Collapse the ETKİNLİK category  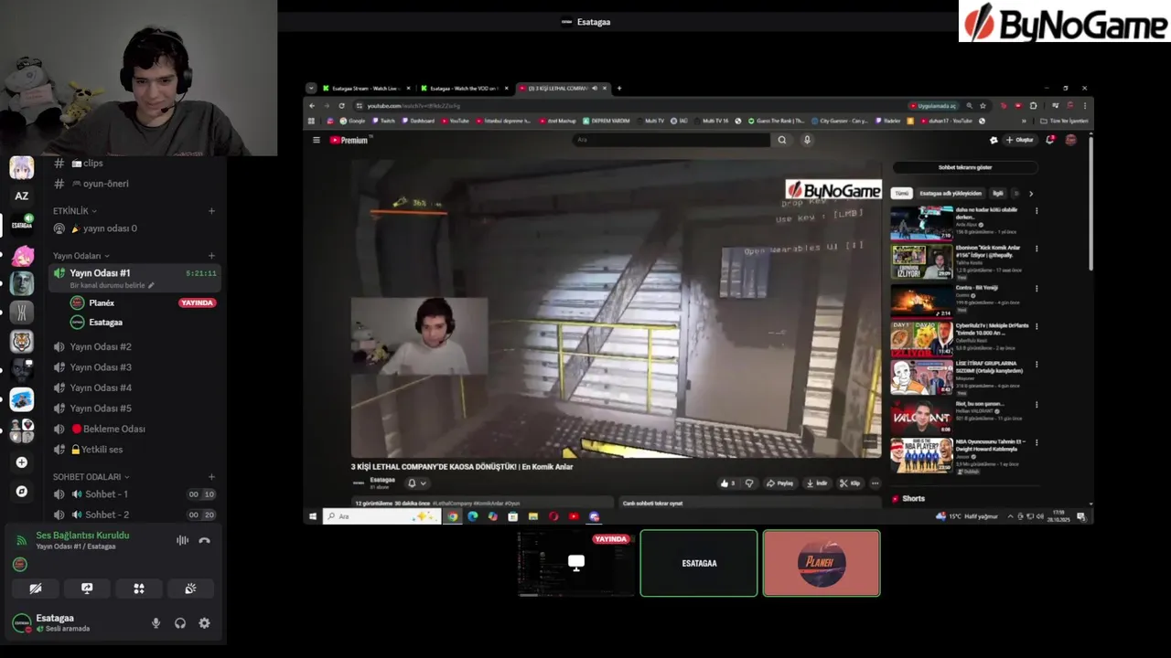(x=75, y=211)
